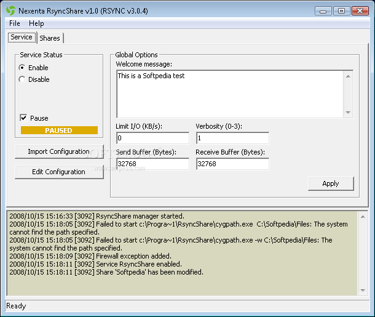Click the Limit I/O (KB/s) field
Image resolution: width=375 pixels, height=317 pixels.
[x=152, y=138]
